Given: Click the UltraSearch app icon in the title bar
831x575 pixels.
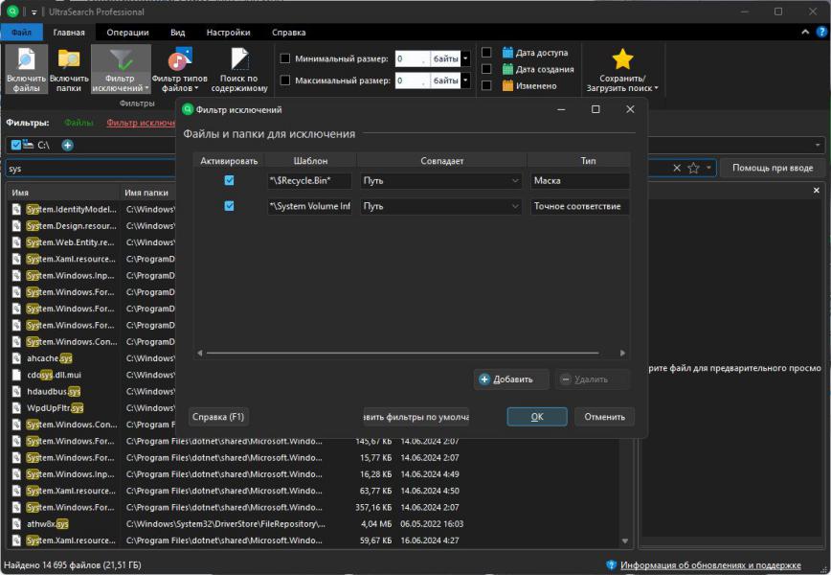Looking at the screenshot, I should [x=12, y=11].
